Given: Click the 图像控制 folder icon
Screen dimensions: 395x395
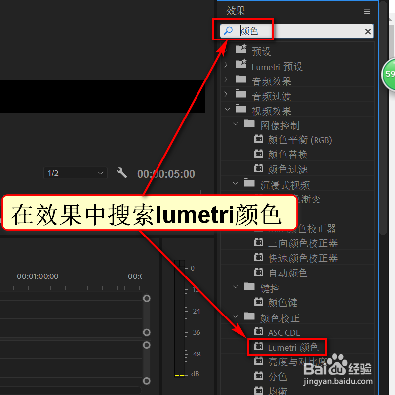Looking at the screenshot, I should point(249,124).
